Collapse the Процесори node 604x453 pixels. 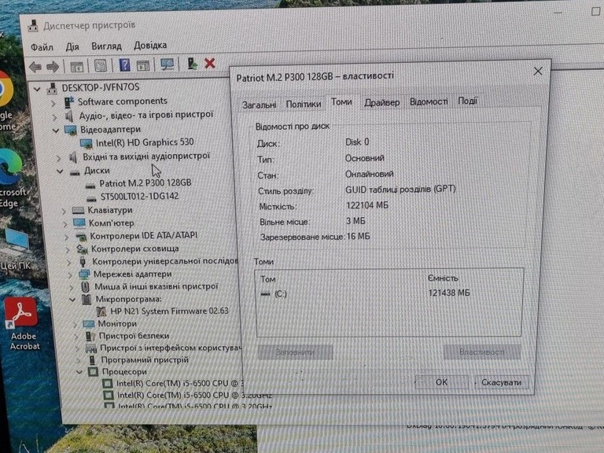click(x=79, y=372)
